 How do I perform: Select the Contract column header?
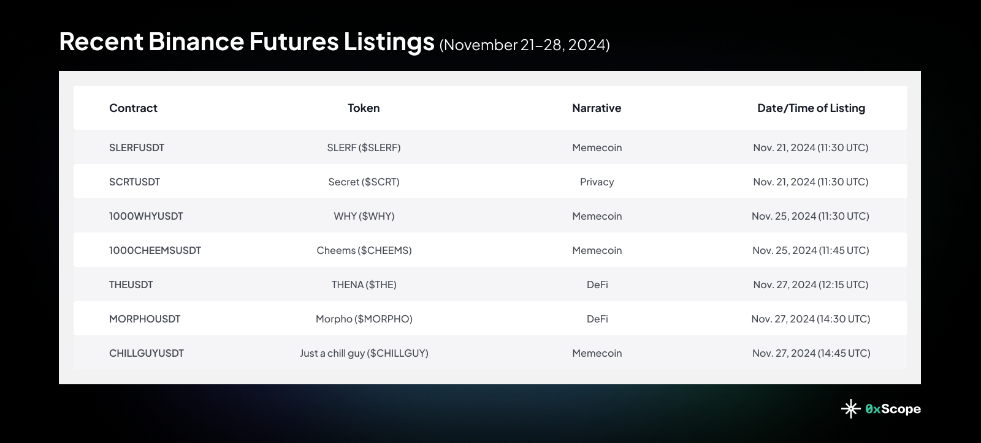coord(133,108)
